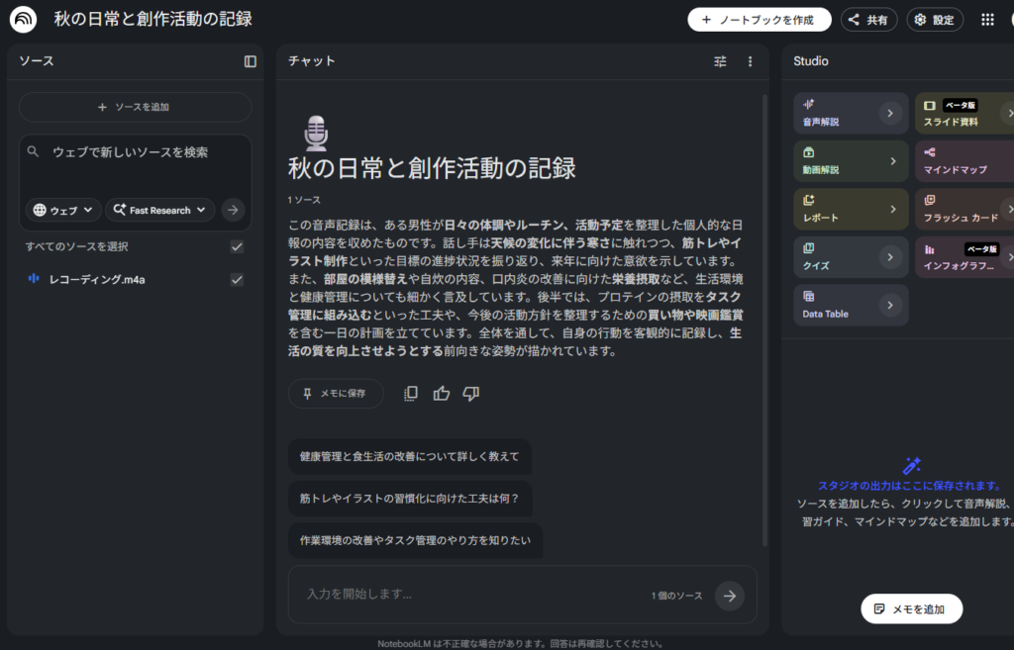Click the thumbs down icon
The width and height of the screenshot is (1014, 650).
(x=471, y=394)
